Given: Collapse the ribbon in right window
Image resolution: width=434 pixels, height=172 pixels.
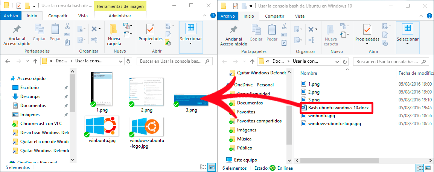Looking at the screenshot, I should pos(422,16).
